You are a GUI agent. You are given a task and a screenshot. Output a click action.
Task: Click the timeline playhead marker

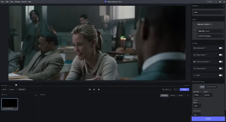tap(16, 85)
